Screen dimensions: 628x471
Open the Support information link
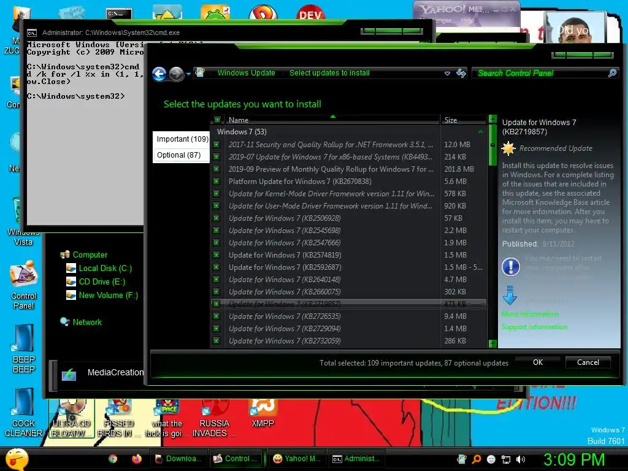coord(534,327)
